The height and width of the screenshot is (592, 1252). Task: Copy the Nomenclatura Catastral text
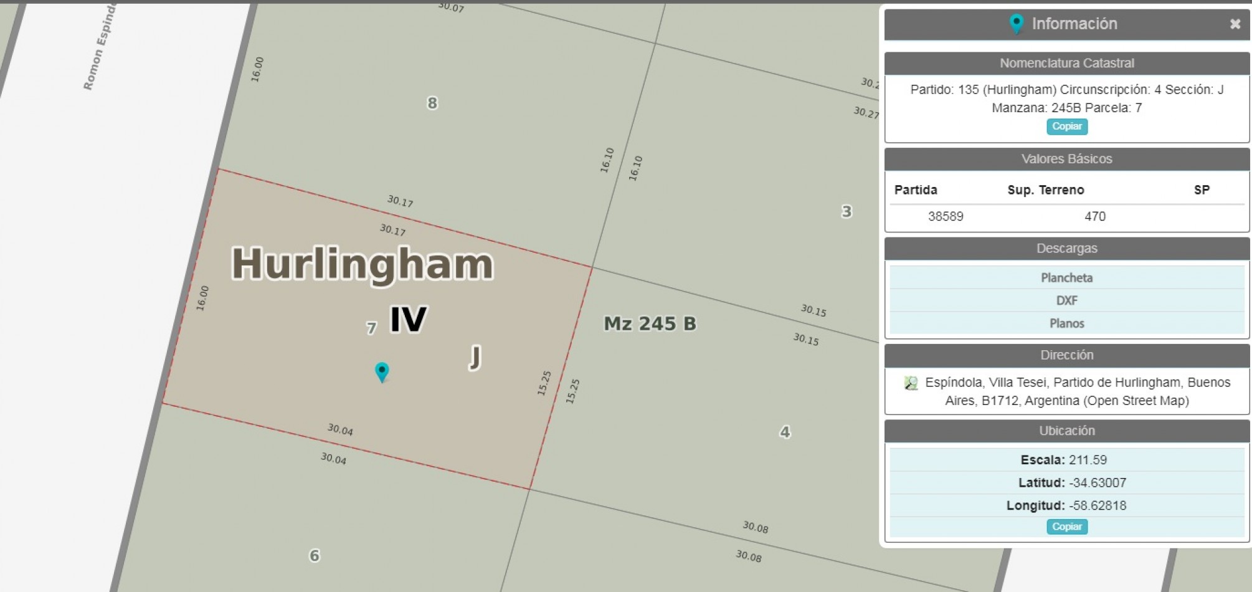click(1066, 127)
